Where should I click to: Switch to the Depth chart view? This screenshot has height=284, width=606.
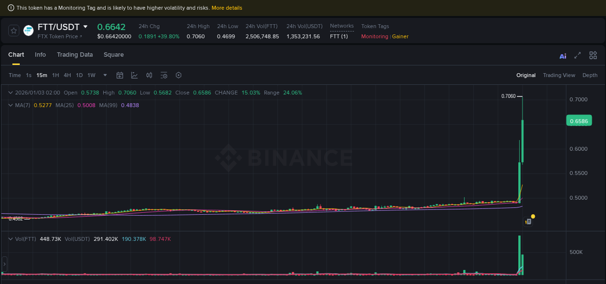(x=590, y=75)
